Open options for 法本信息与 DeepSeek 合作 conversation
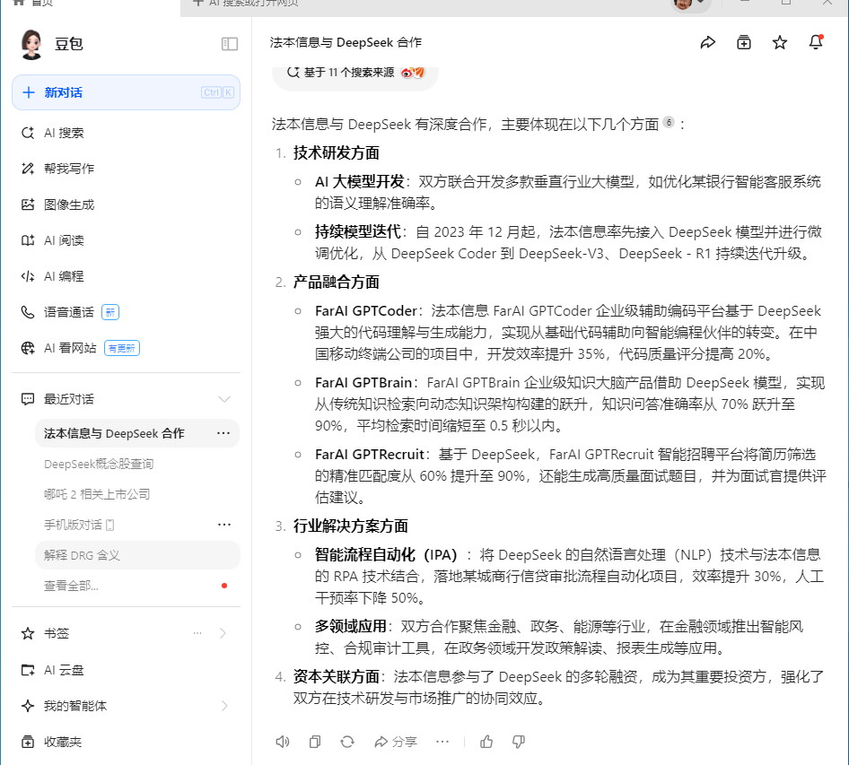849x765 pixels. point(223,433)
